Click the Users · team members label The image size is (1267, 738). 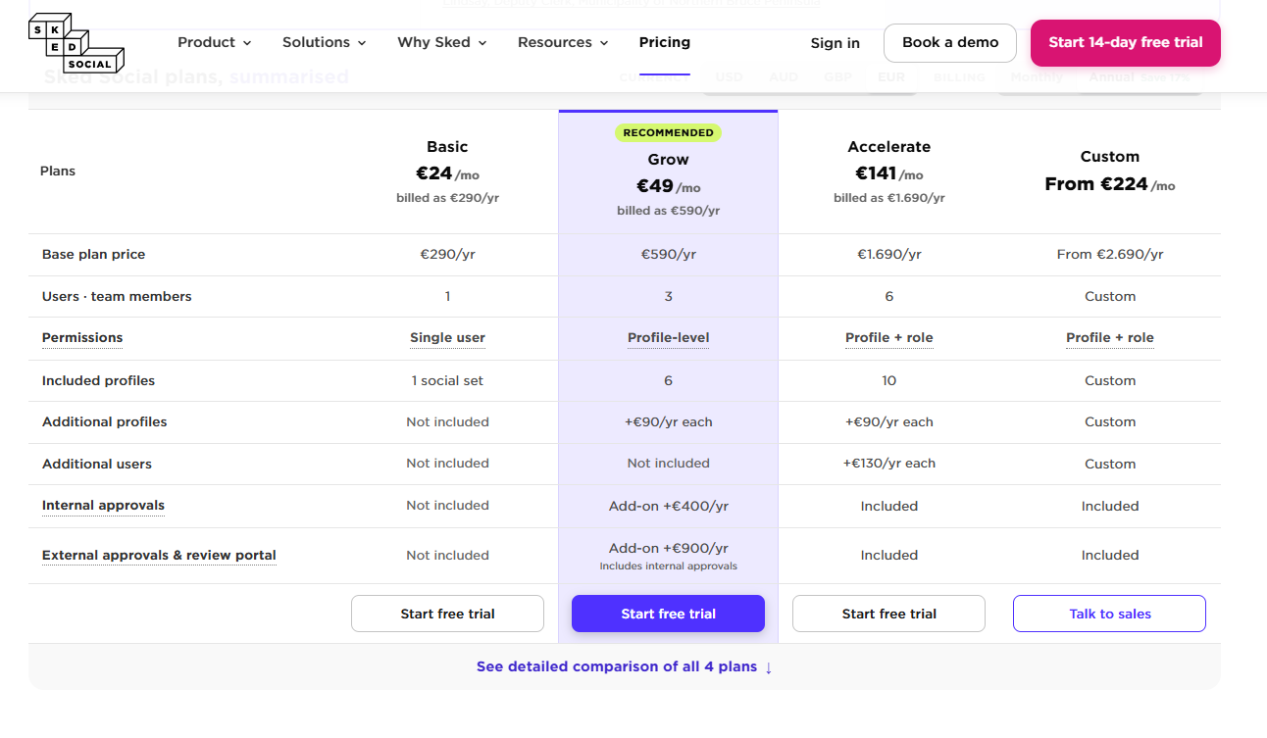[117, 296]
